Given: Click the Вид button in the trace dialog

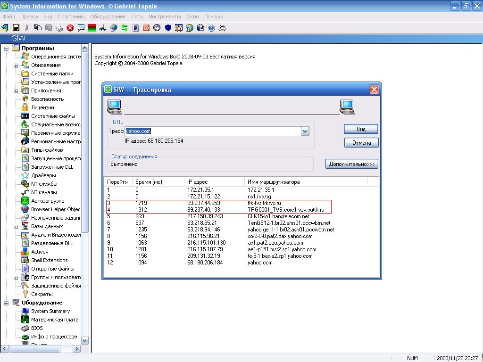Looking at the screenshot, I should 361,129.
